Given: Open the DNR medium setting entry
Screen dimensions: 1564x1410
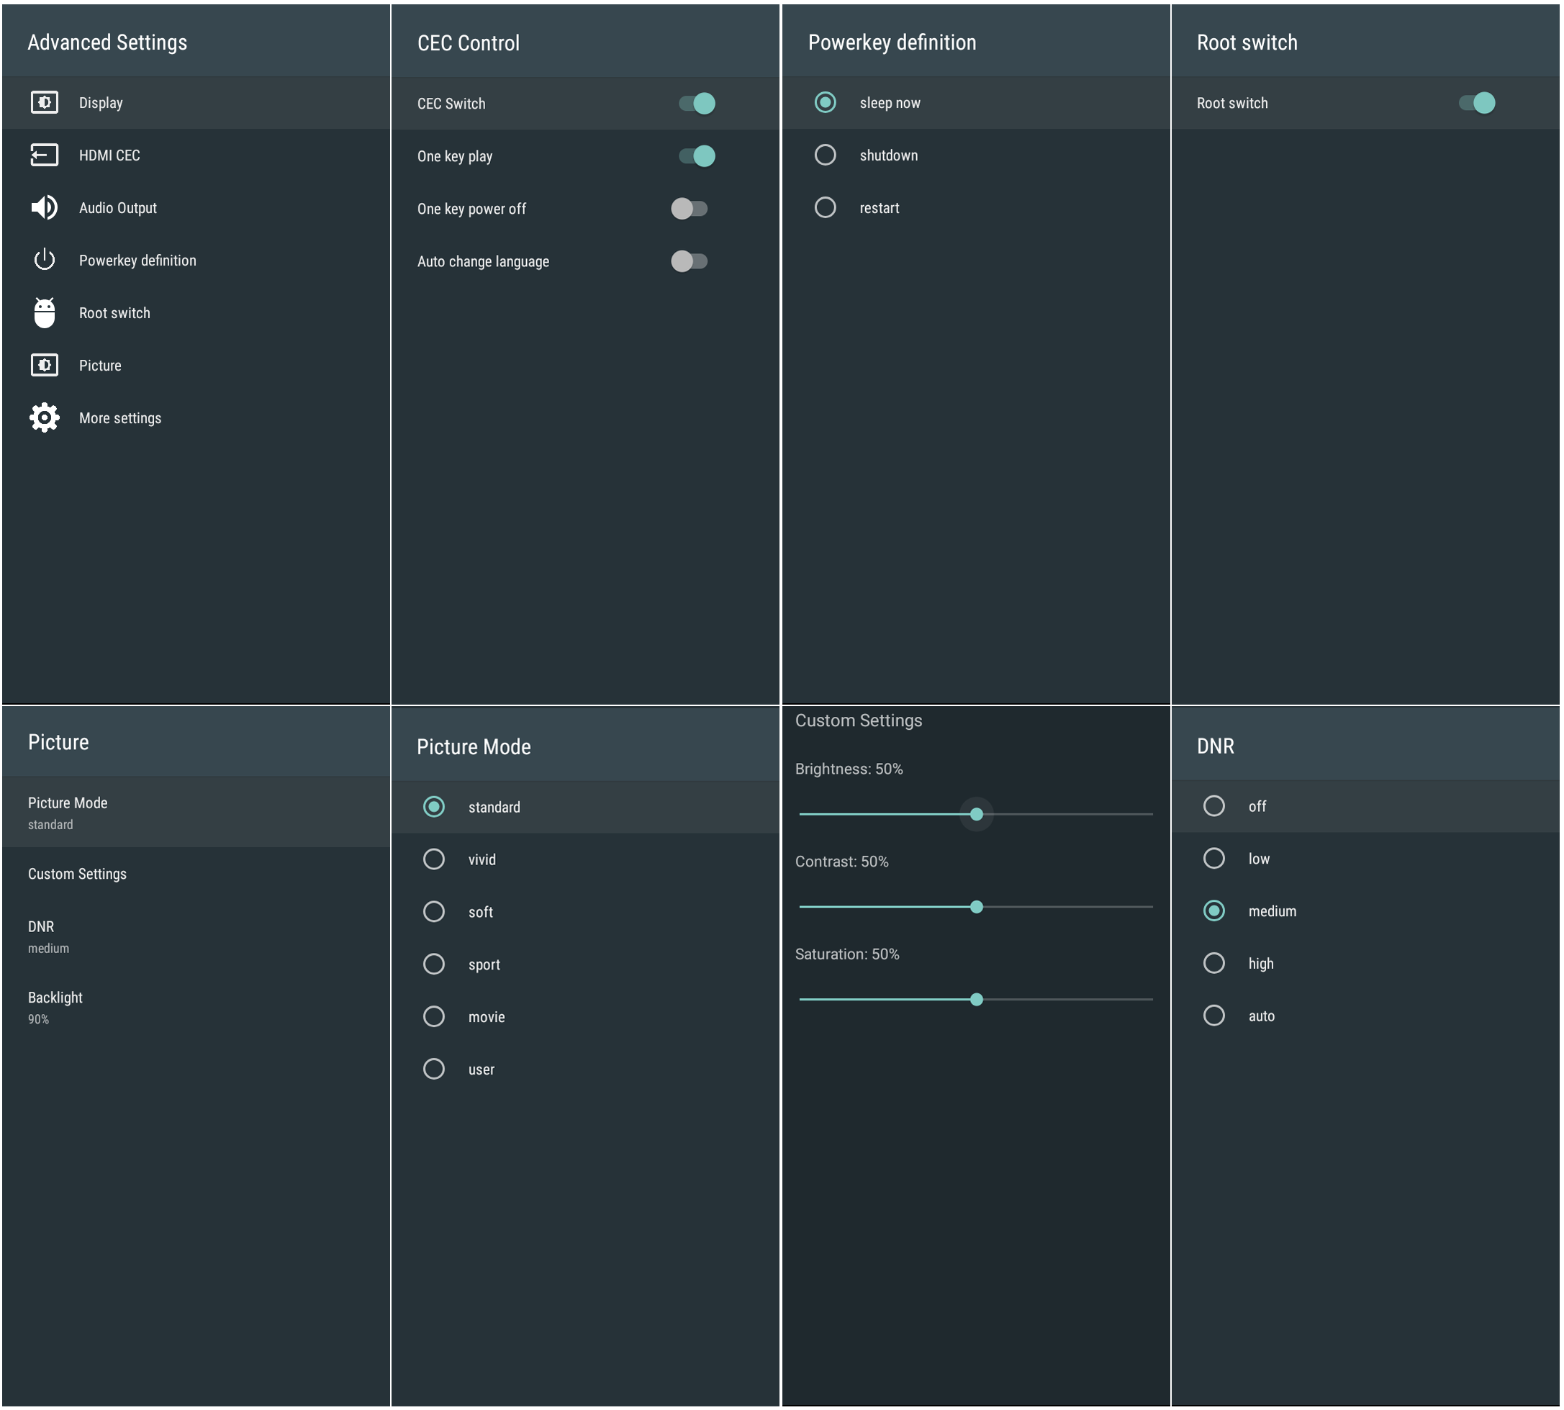Looking at the screenshot, I should click(195, 936).
